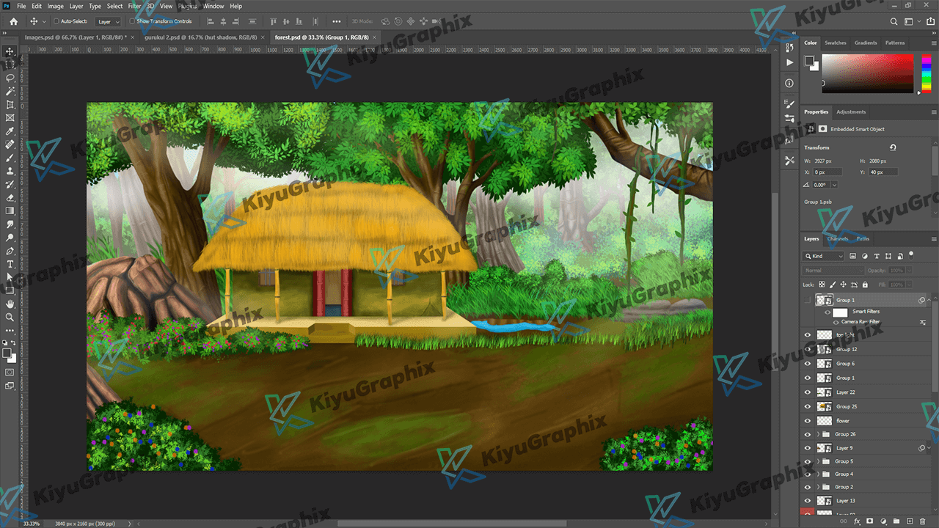Hide the Layer 22 layer

click(808, 392)
